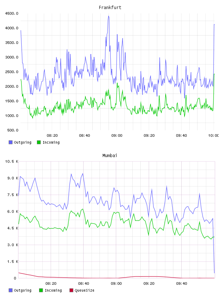
Task: Click the Mumbai chart title
Action: click(110, 156)
